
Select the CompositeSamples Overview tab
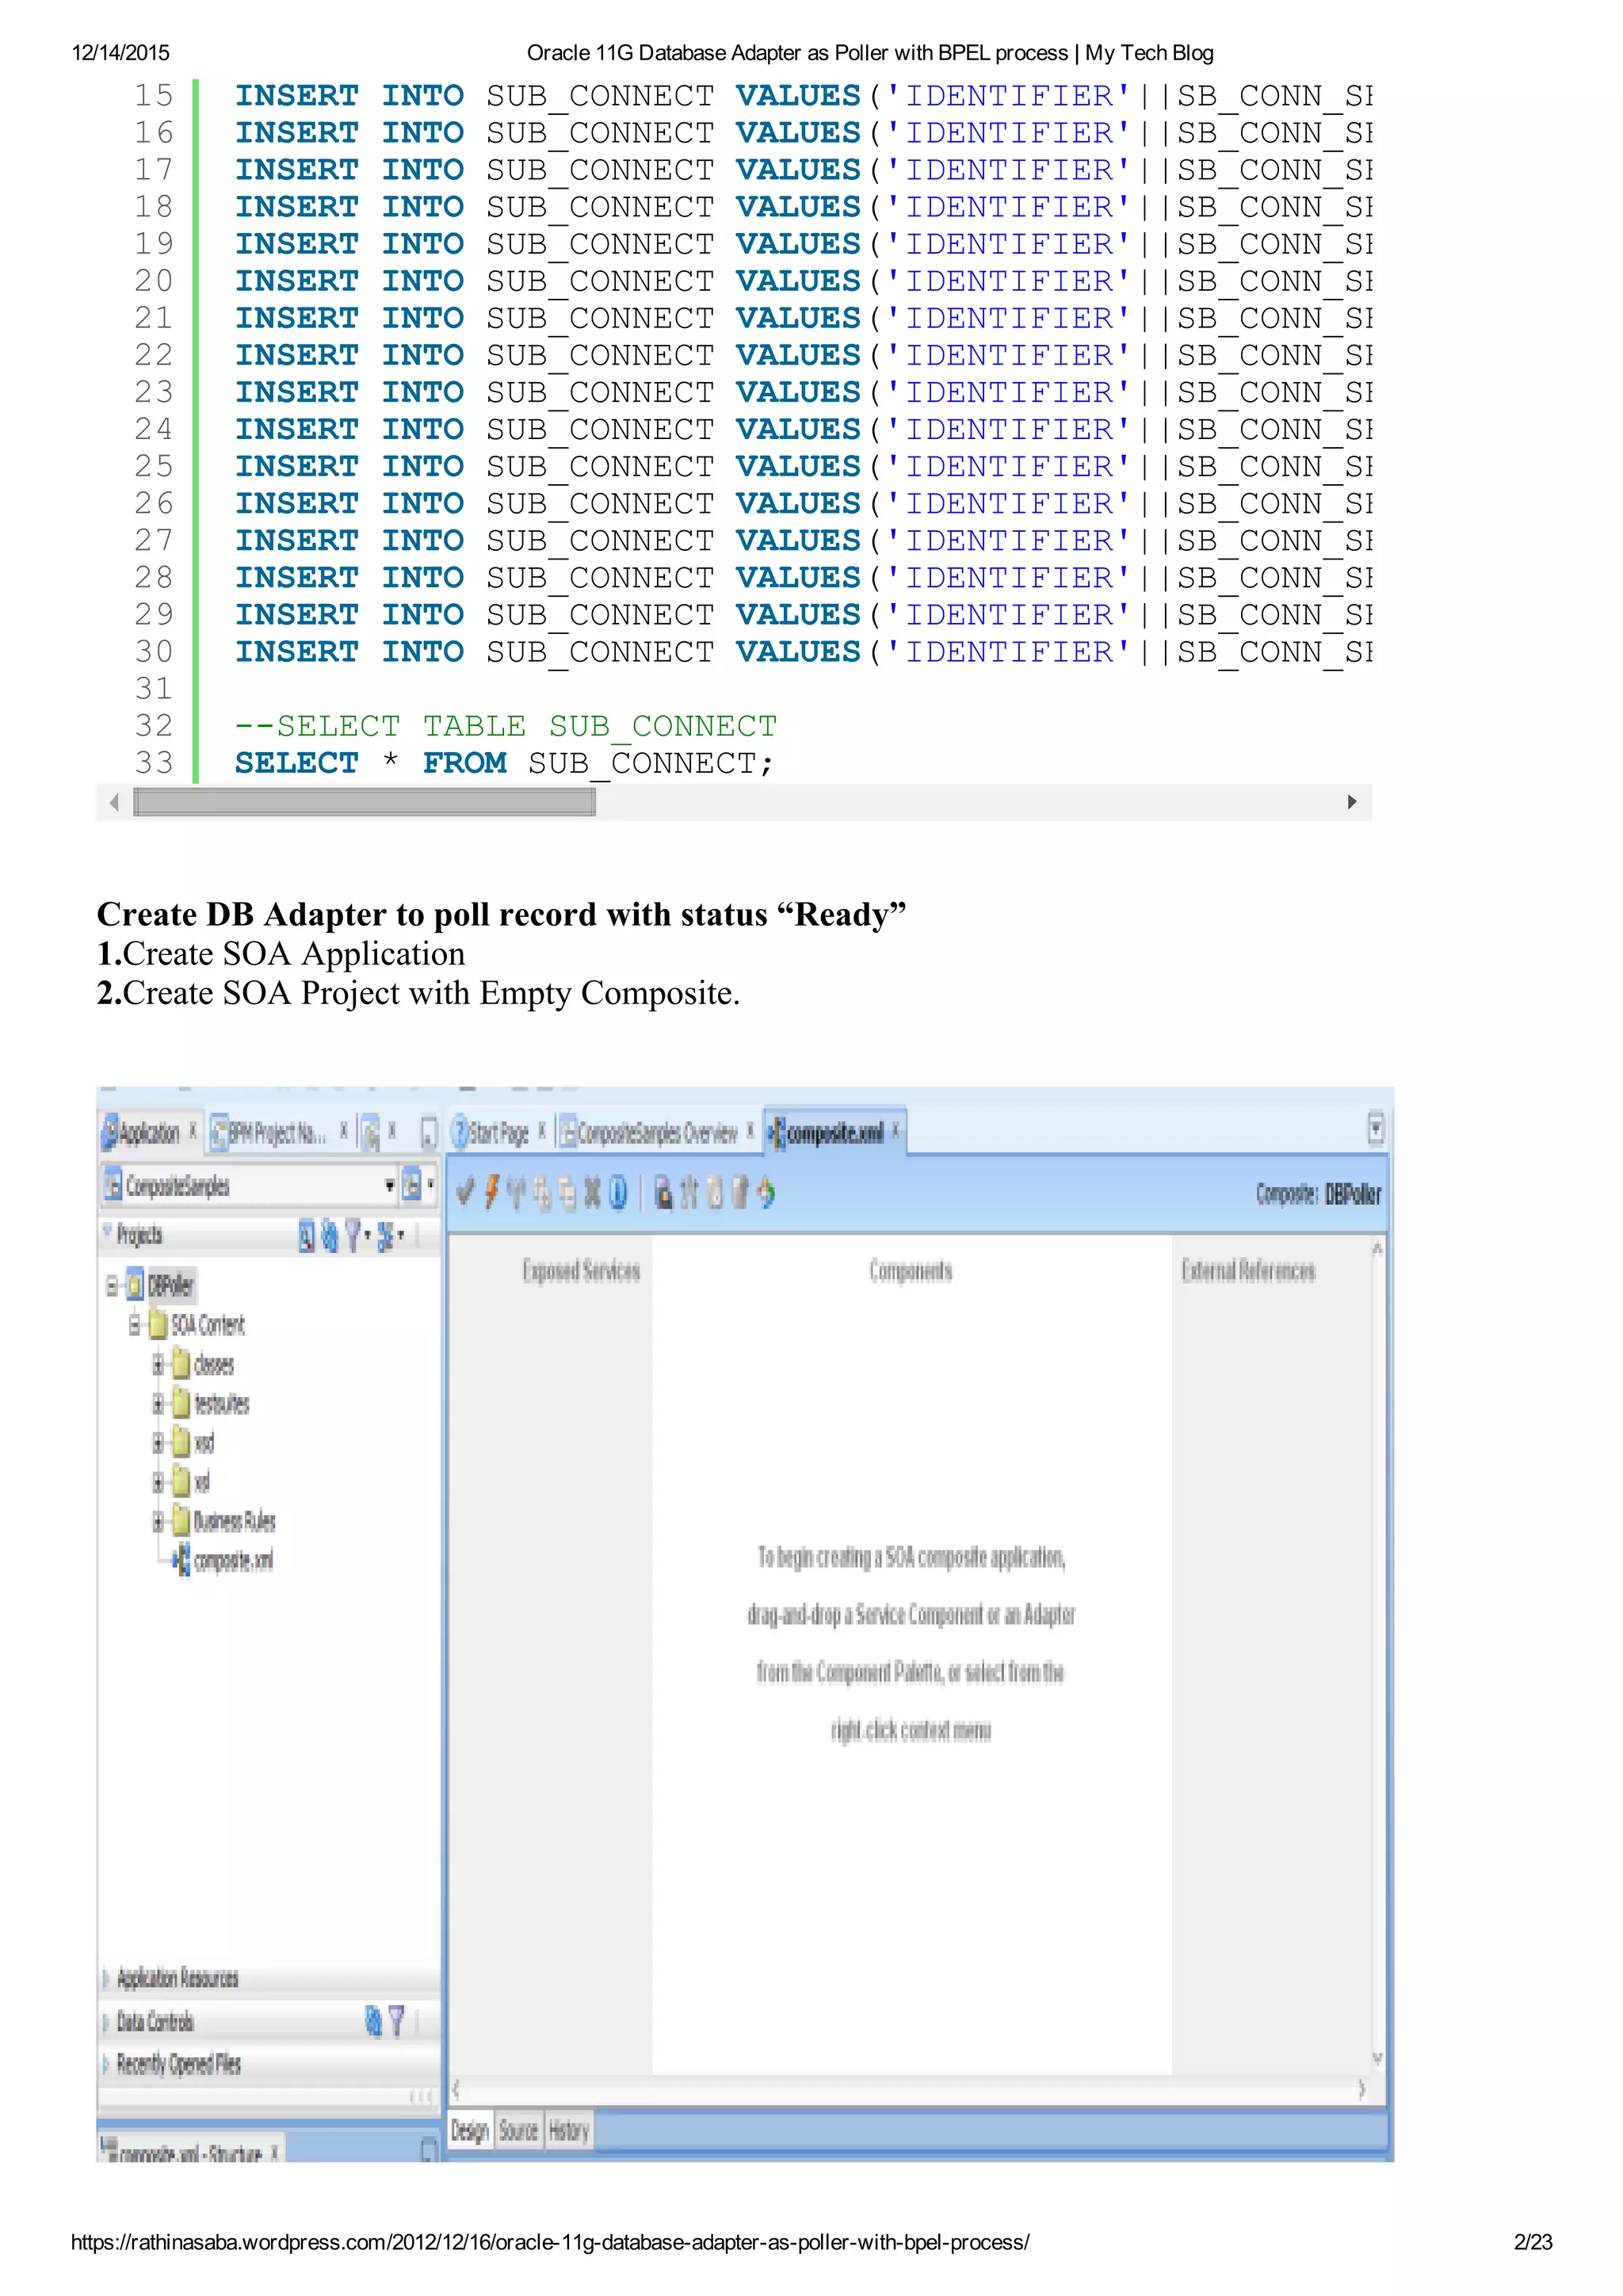pos(655,1133)
